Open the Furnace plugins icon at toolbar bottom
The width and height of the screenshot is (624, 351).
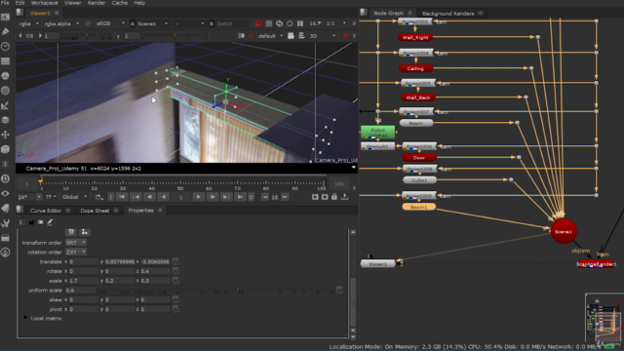pos(5,253)
